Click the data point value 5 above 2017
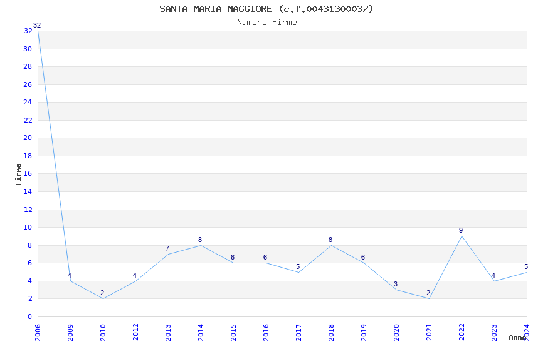Image resolution: width=533 pixels, height=344 pixels. click(x=298, y=266)
